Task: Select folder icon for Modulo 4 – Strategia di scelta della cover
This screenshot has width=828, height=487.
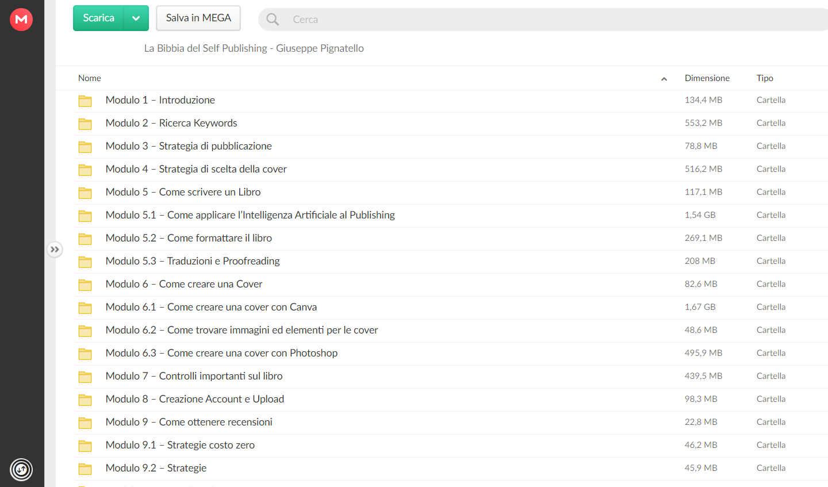Action: click(85, 170)
